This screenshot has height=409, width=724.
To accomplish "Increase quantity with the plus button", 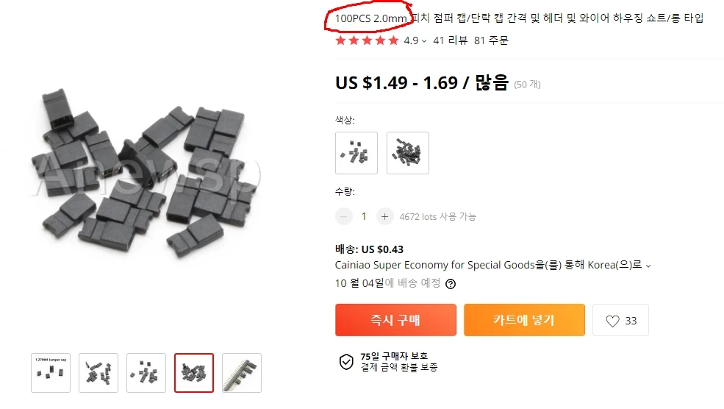I will coord(384,216).
